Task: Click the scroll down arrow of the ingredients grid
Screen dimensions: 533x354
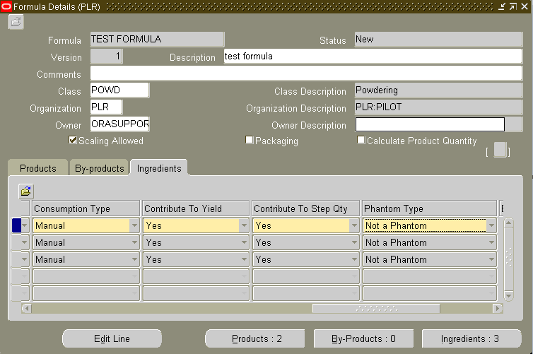Action: pos(508,296)
